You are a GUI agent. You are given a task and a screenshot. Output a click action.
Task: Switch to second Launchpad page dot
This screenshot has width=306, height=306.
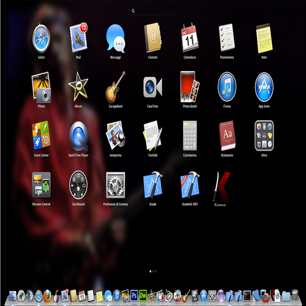tap(153, 271)
